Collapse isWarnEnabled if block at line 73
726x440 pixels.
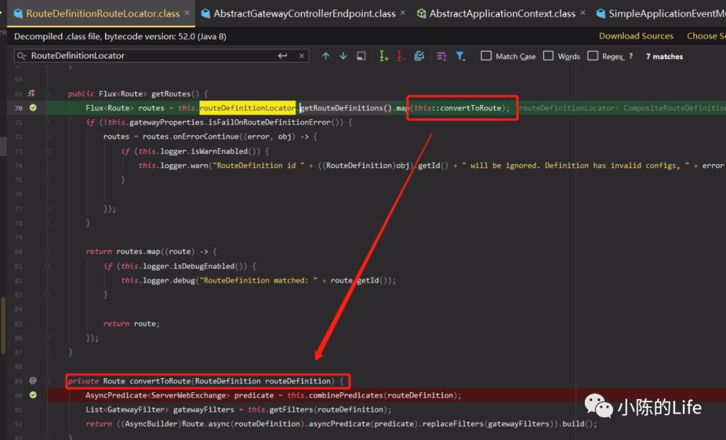pos(47,151)
